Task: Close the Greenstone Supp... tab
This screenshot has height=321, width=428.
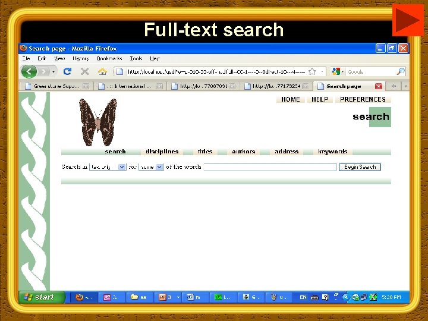Action: coord(86,86)
